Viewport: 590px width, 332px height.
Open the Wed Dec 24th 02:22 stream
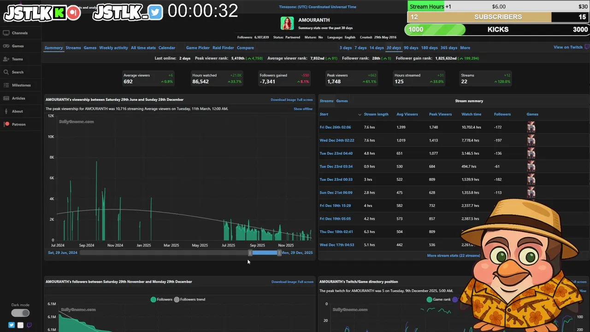337,140
